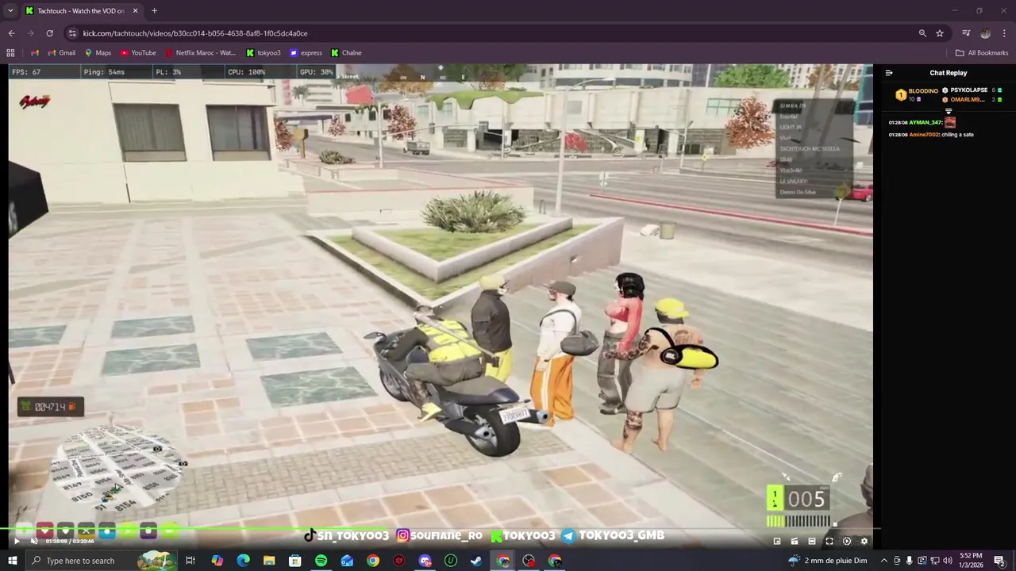This screenshot has height=571, width=1016.
Task: Open Microsoft Store from taskbar
Action: coord(295,561)
